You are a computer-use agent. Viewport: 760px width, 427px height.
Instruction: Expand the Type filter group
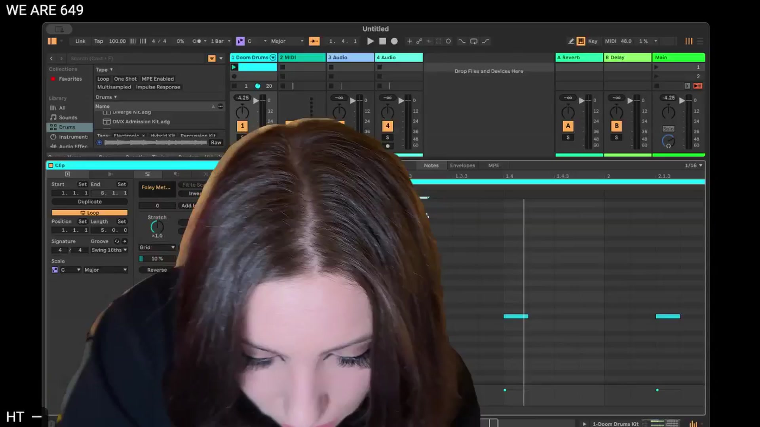(x=104, y=70)
